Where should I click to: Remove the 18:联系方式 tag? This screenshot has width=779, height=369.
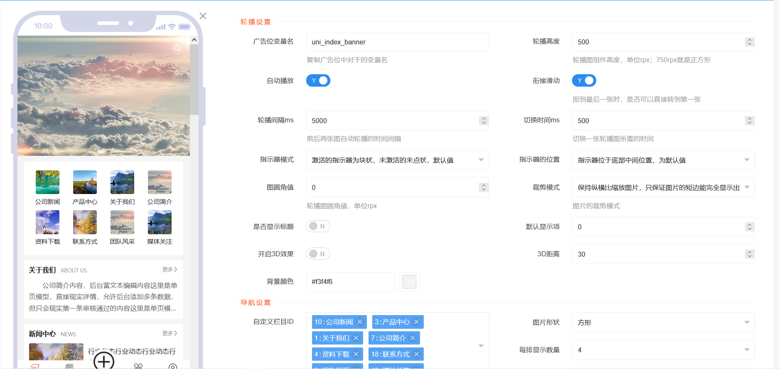click(416, 354)
